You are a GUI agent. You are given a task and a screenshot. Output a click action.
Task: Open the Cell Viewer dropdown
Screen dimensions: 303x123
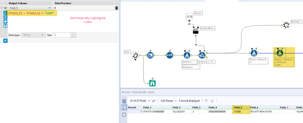point(169,101)
